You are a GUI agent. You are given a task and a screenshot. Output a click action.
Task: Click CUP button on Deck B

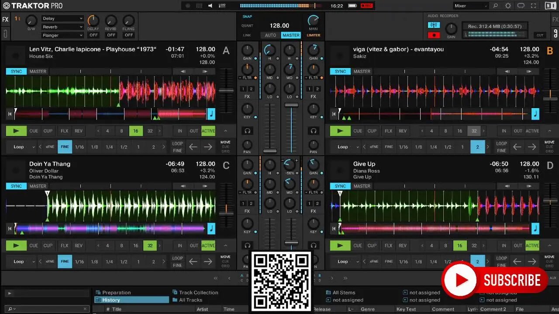point(372,131)
